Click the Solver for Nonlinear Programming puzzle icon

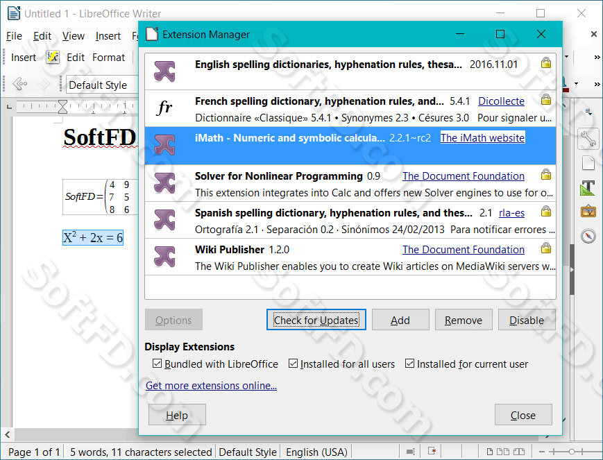164,182
